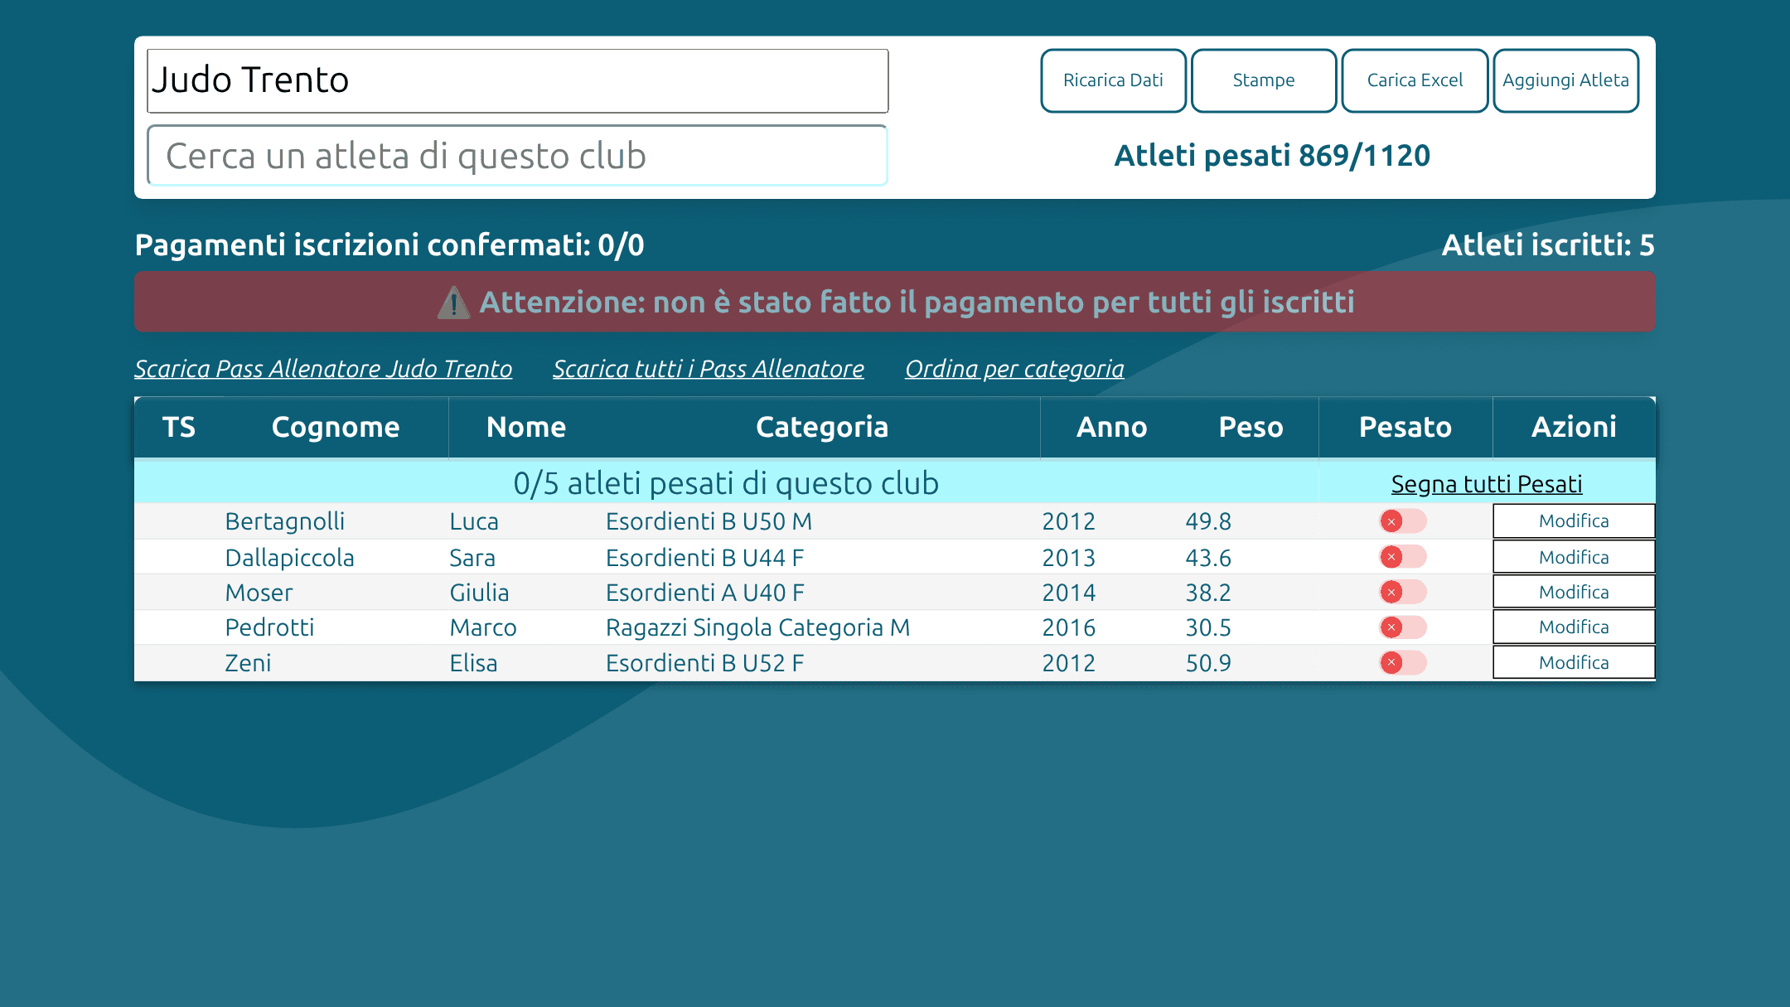
Task: Edit Zeni's entry via Modifica
Action: tap(1574, 662)
